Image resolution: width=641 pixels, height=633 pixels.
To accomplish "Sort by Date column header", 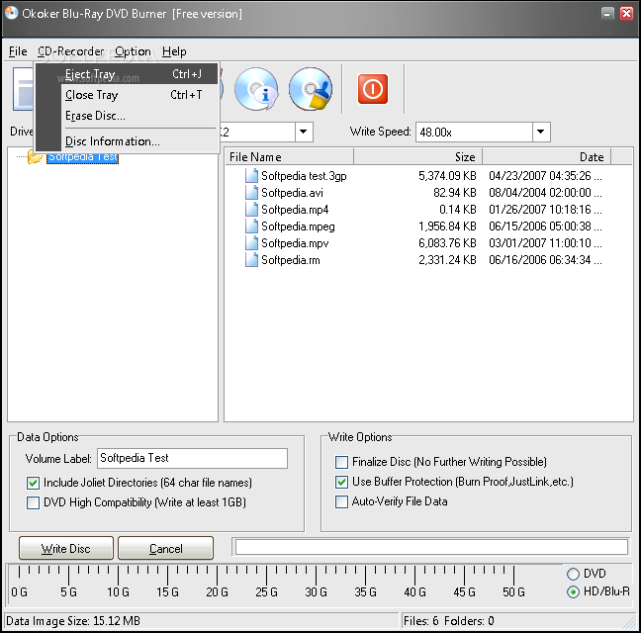I will tap(547, 157).
